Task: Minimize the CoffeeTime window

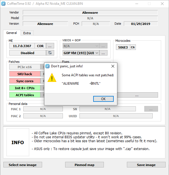Action: pos(137,4)
